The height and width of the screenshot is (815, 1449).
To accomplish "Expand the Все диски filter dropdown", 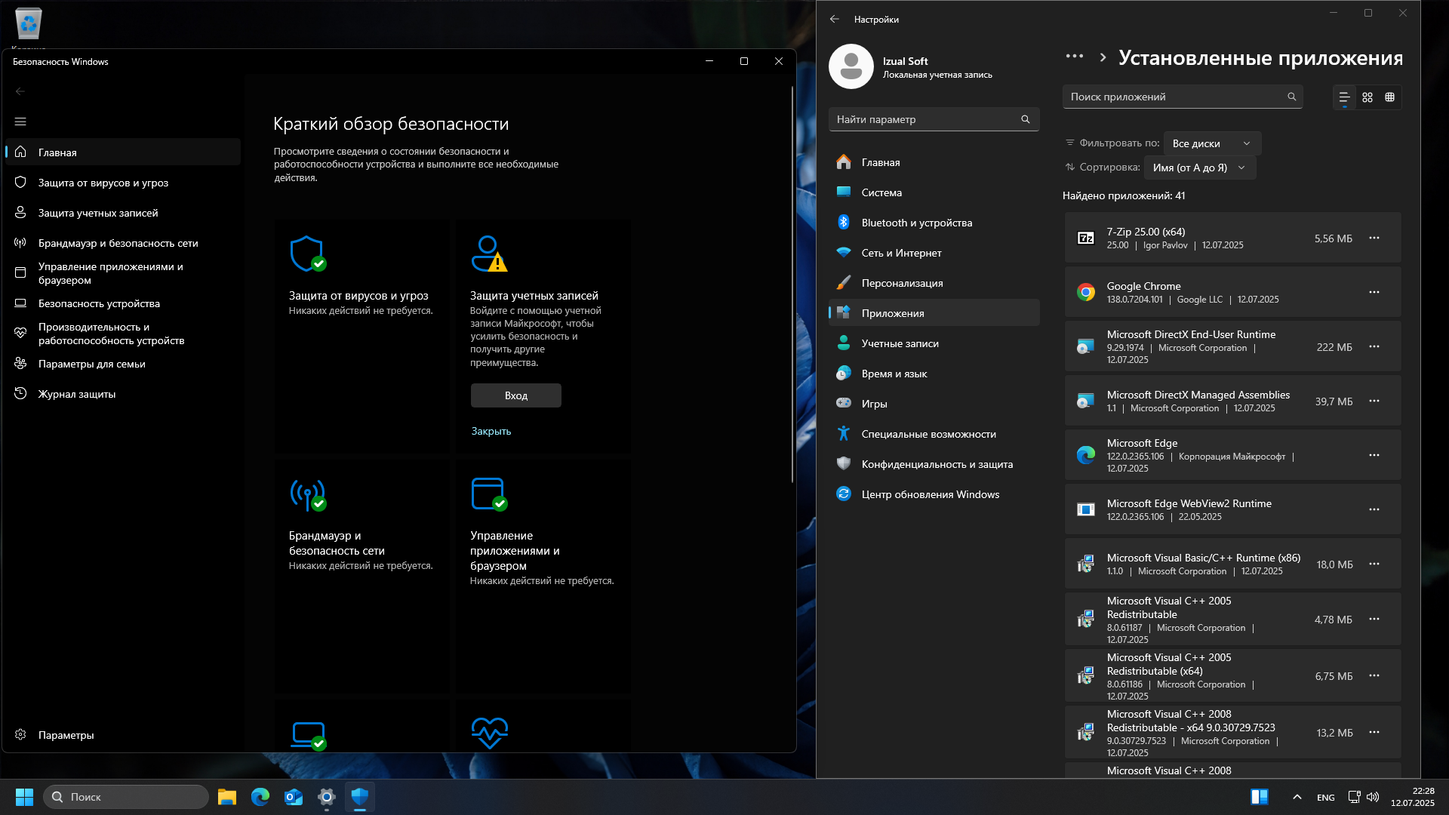I will (x=1212, y=143).
